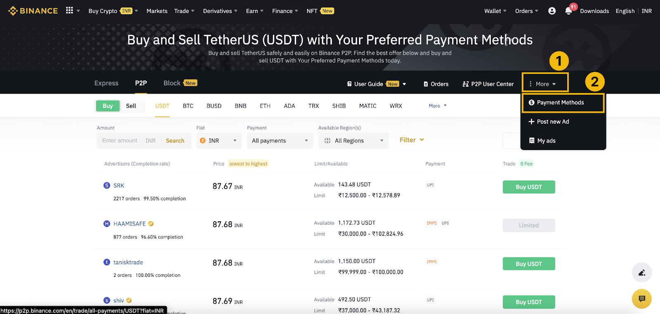Expand the Finance menu dropdown
This screenshot has height=314, width=660.
point(285,11)
